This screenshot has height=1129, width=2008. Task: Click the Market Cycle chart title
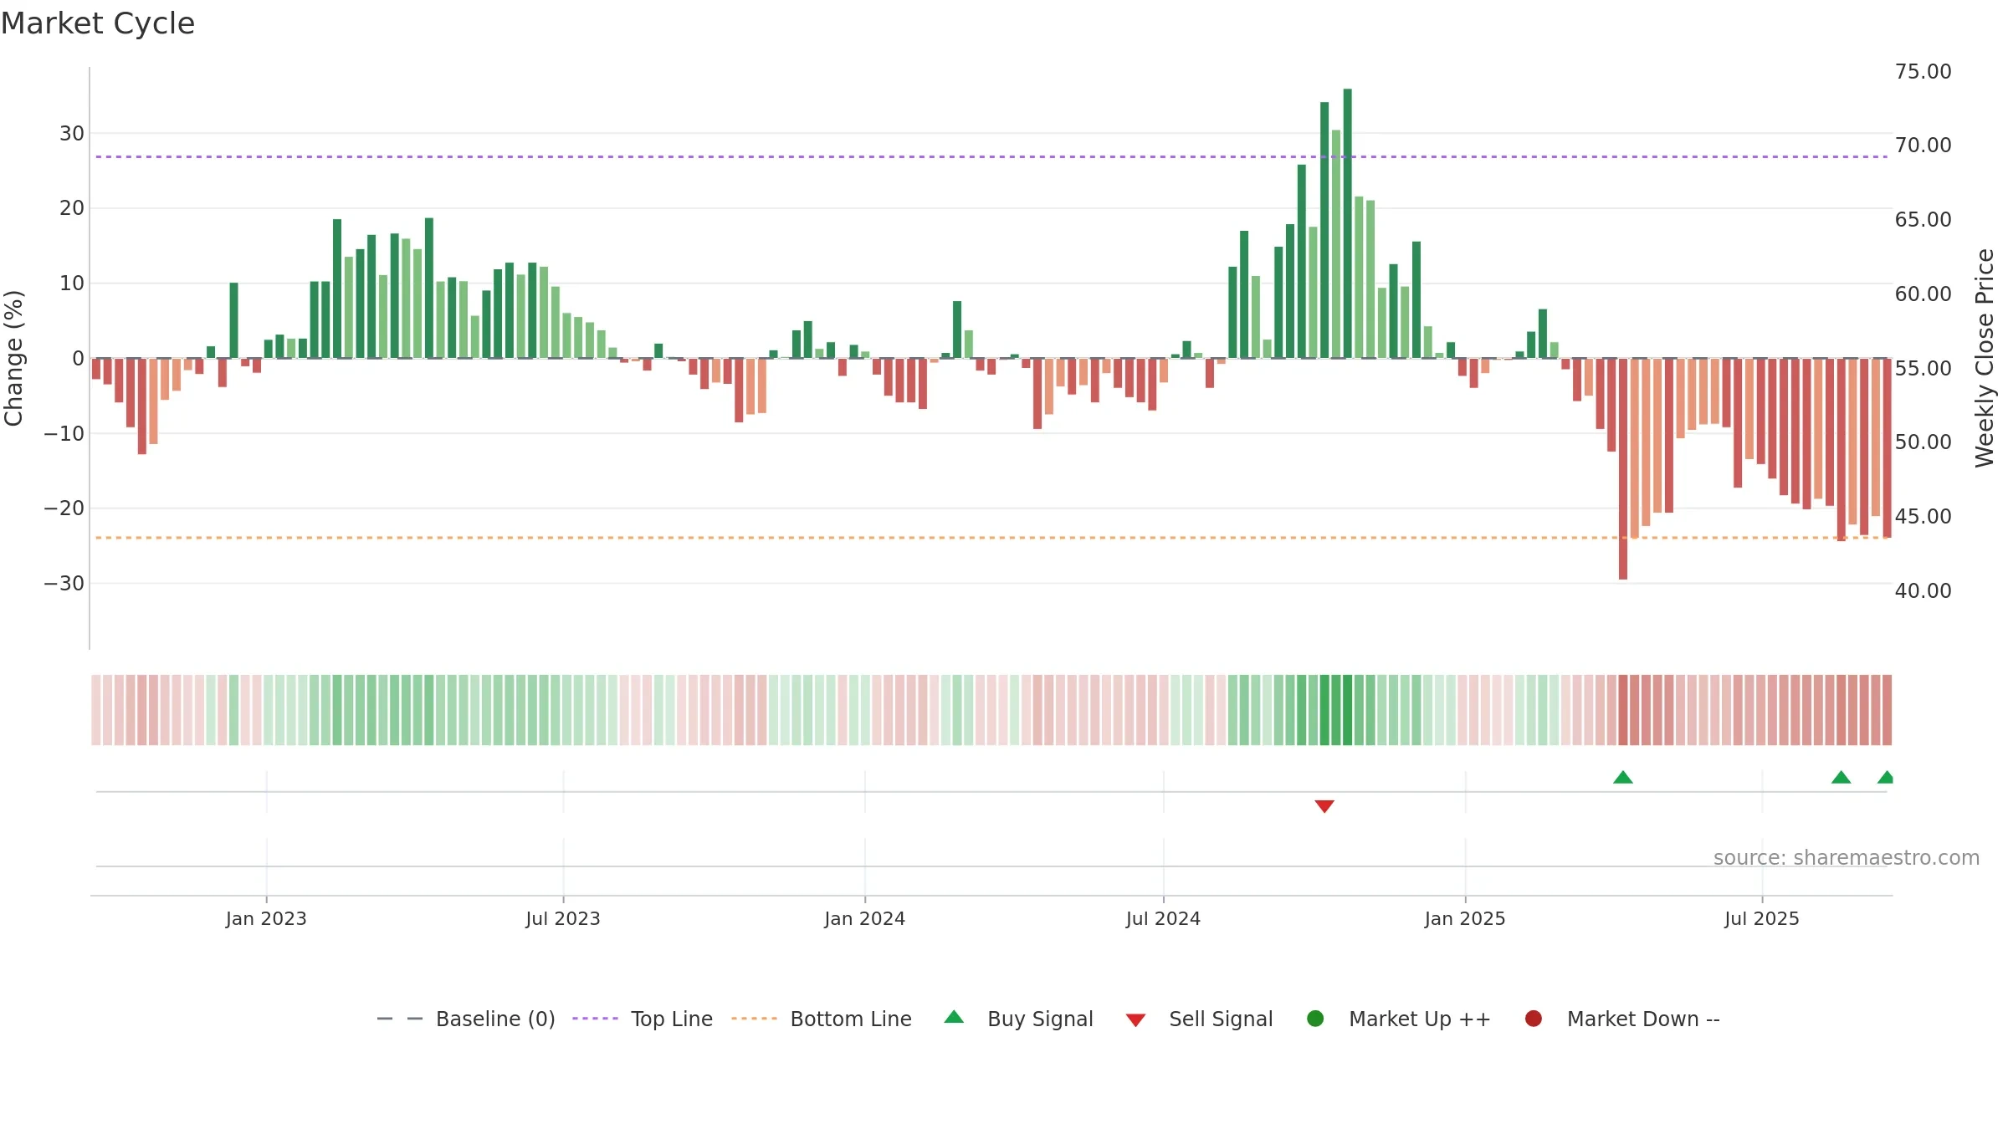tap(98, 23)
